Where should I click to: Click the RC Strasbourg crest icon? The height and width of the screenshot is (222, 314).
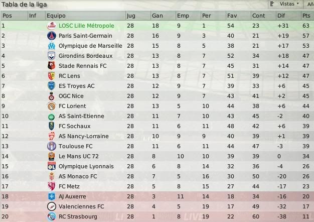point(52,216)
